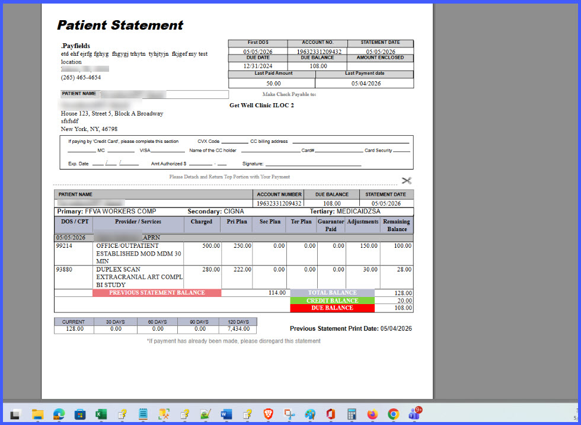Viewport: 581px width, 425px height.
Task: Open Microsoft Teams with notification badge
Action: [x=415, y=413]
